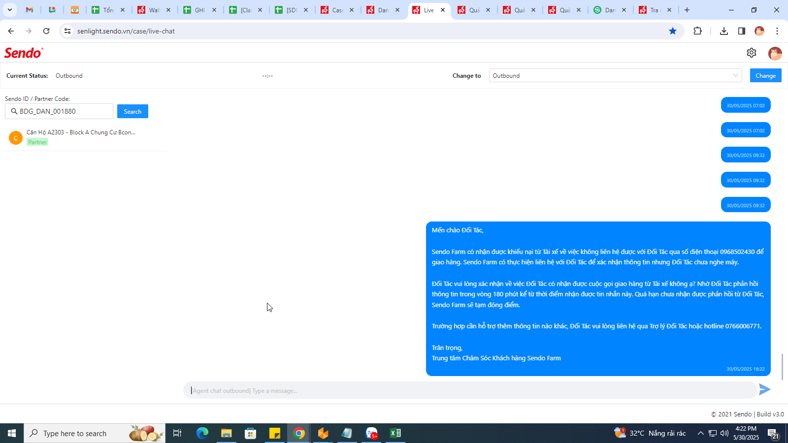This screenshot has width=788, height=443.
Task: Open the notification center
Action: pos(773,433)
